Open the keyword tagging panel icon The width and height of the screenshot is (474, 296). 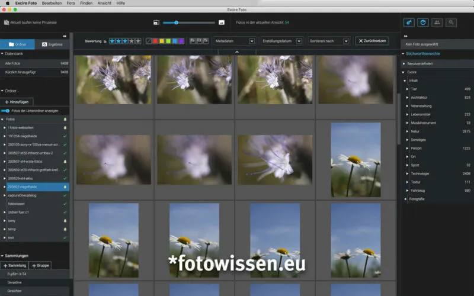pyautogui.click(x=409, y=22)
